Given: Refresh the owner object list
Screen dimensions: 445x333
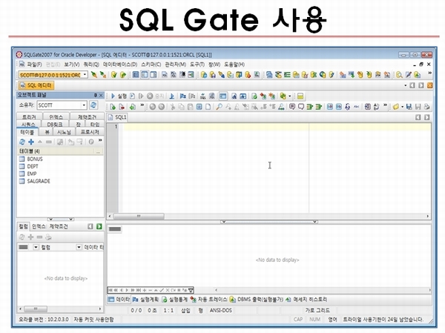Looking at the screenshot, I should coord(93,105).
